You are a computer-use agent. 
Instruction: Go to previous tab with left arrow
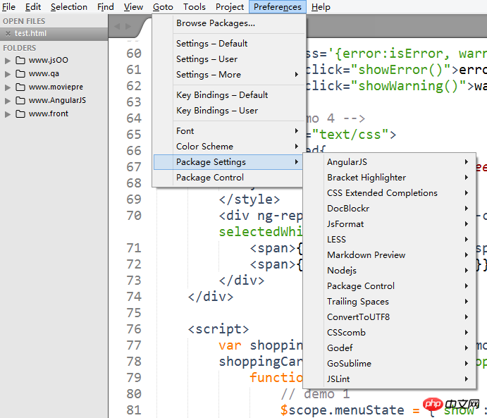[117, 26]
